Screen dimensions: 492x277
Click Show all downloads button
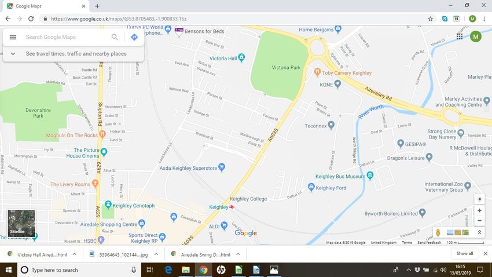pyautogui.click(x=464, y=253)
